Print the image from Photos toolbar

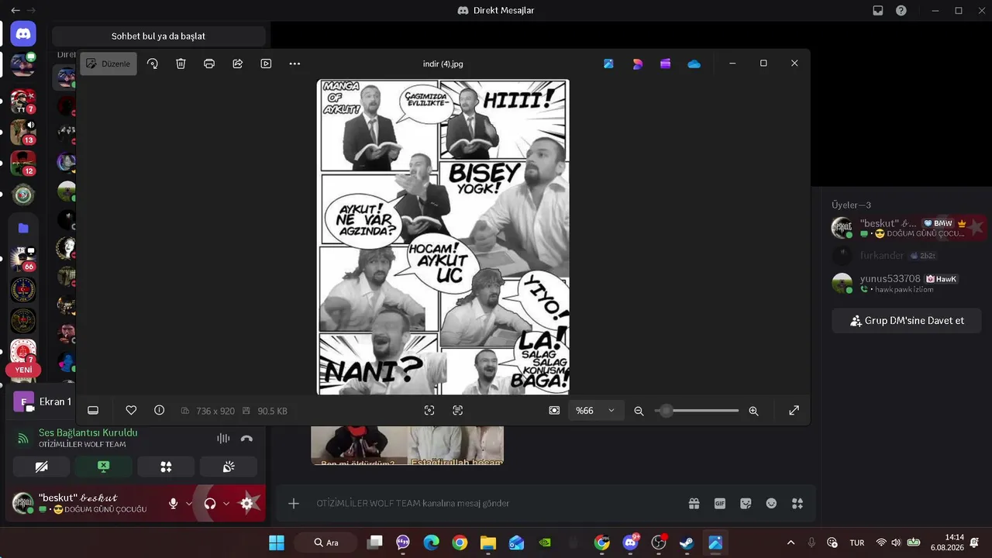tap(209, 64)
